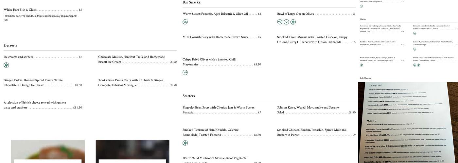The width and height of the screenshot is (458, 163).
Task: Click the £9 Smoked Chicken Boudin price
Action: pos(354,135)
